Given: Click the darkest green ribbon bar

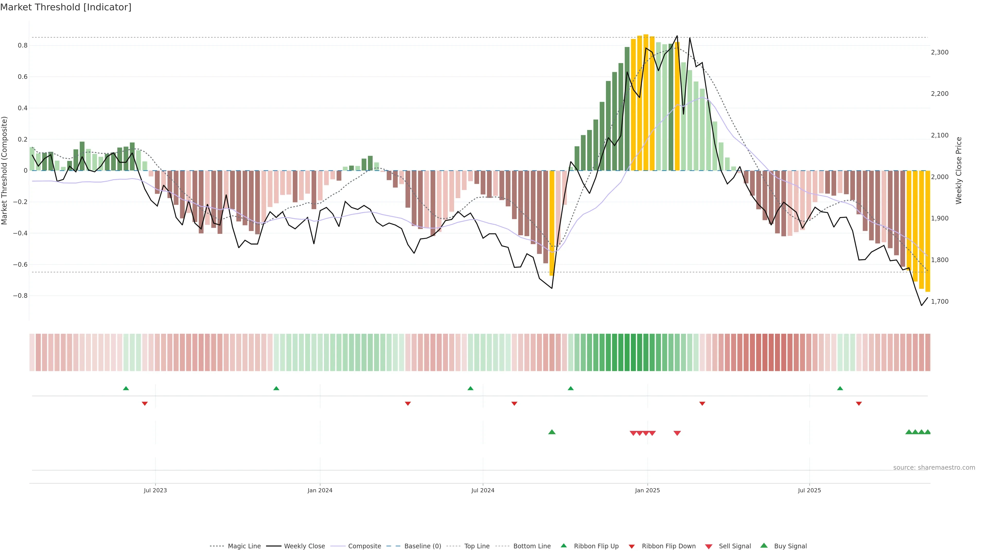Looking at the screenshot, I should (x=627, y=352).
